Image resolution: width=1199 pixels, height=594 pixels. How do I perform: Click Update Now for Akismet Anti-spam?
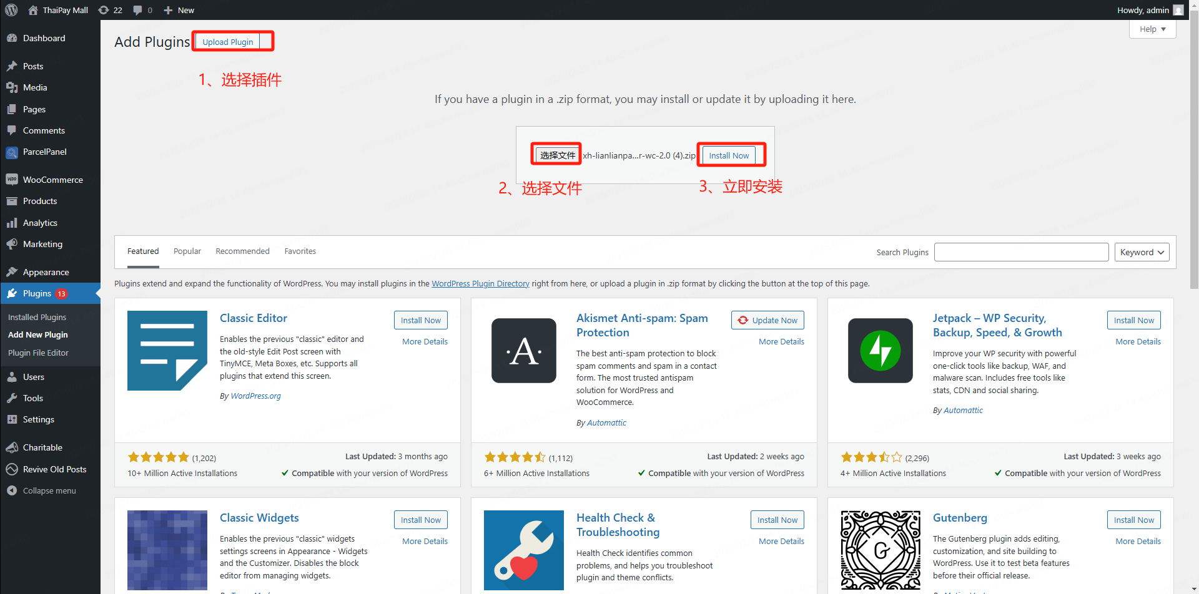click(767, 320)
